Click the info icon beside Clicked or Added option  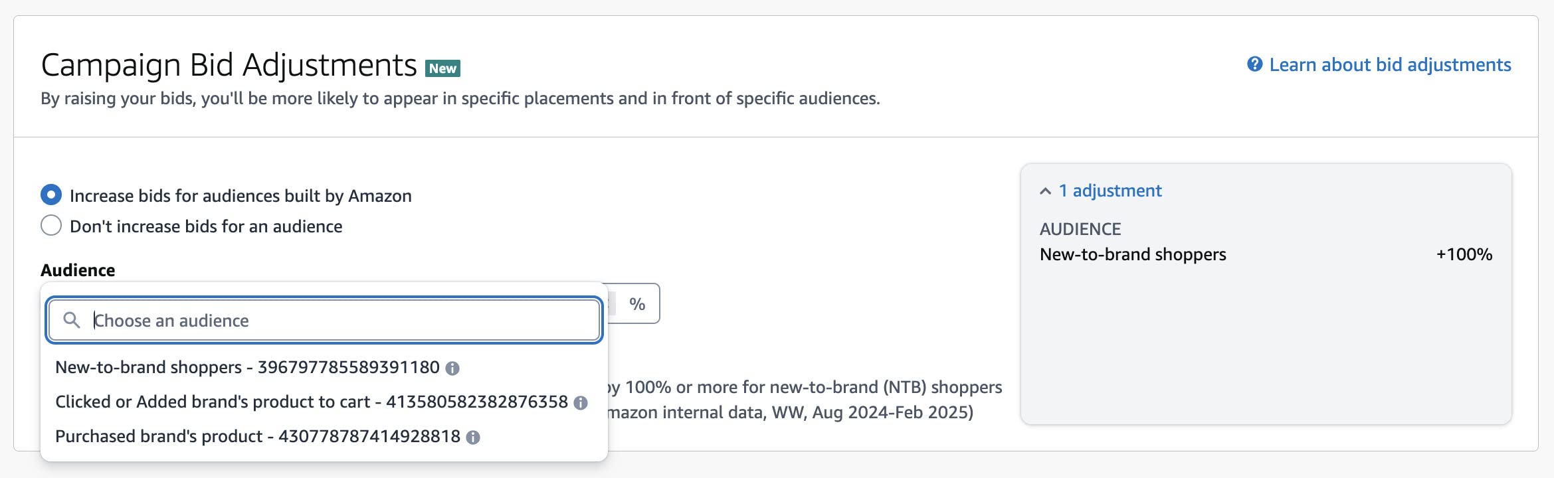tap(579, 402)
